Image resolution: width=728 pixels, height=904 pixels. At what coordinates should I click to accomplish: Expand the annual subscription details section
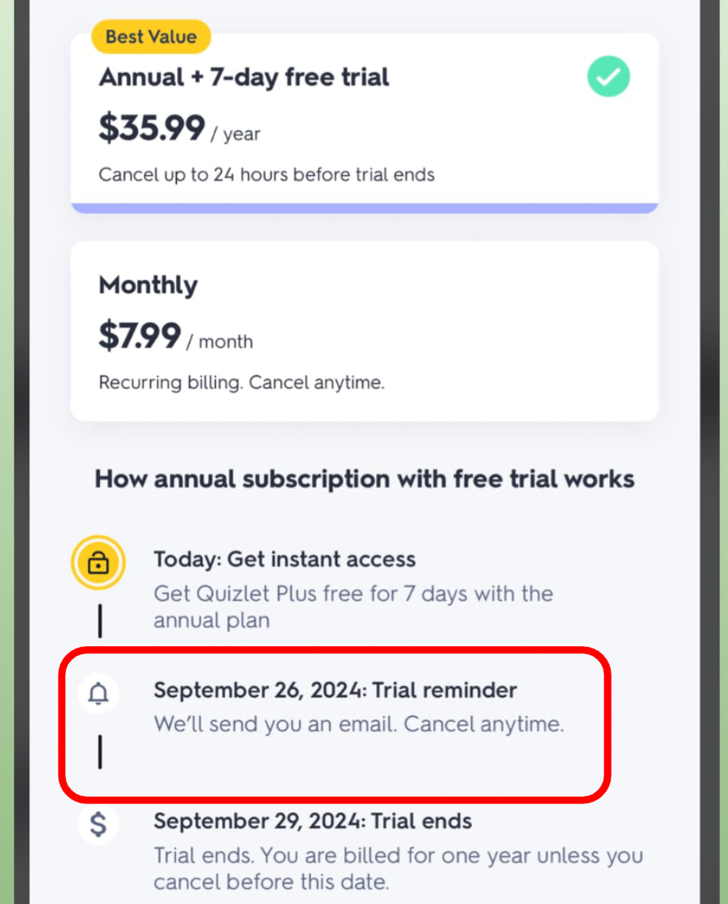[364, 478]
